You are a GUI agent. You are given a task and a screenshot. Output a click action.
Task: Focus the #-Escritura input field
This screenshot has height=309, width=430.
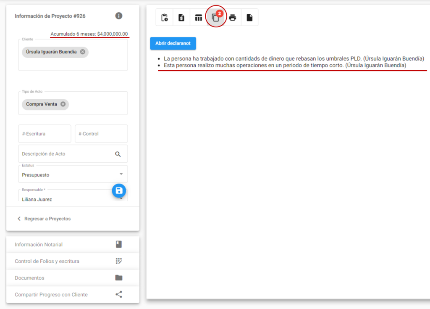[45, 134]
